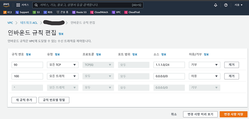Open the Route 53 bookmark shortcut
The image size is (249, 119).
pos(79,12)
